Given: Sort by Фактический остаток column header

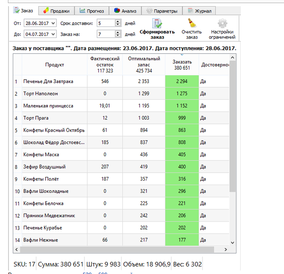Looking at the screenshot, I should click(105, 65).
